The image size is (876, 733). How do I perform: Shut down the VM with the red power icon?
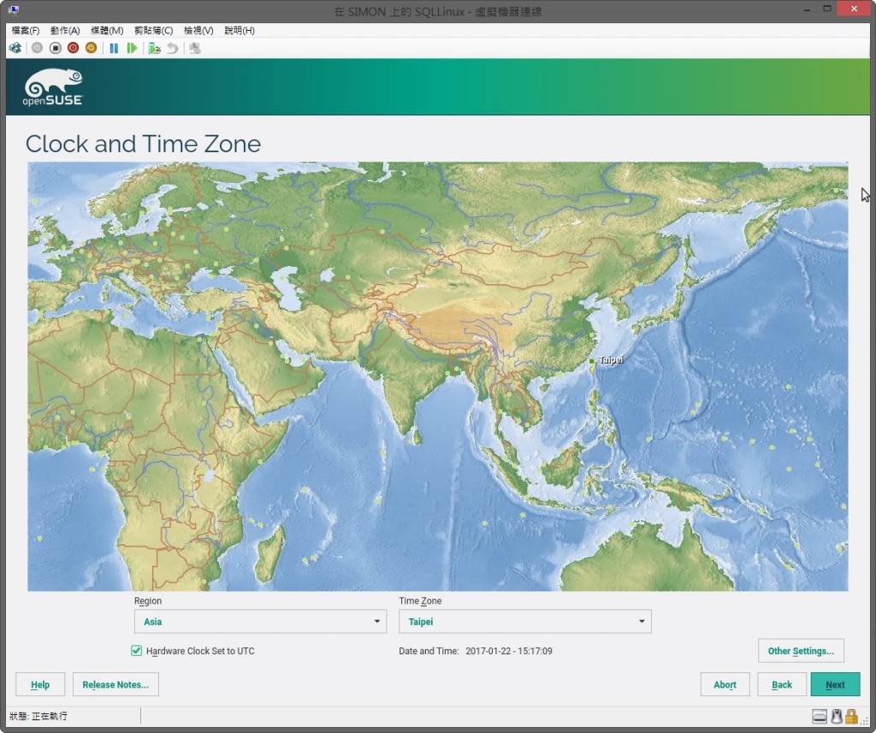tap(74, 48)
